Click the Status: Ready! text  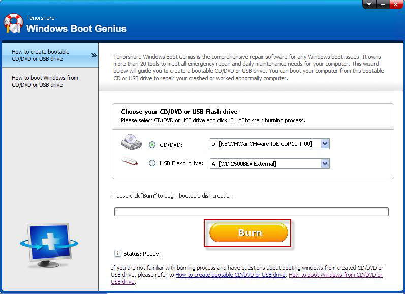142,253
